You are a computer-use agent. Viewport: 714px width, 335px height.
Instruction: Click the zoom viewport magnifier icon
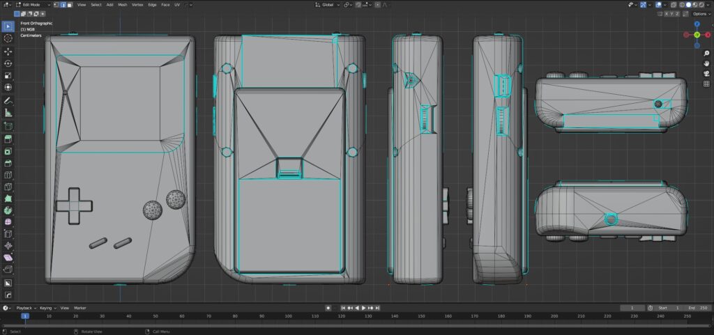[706, 52]
